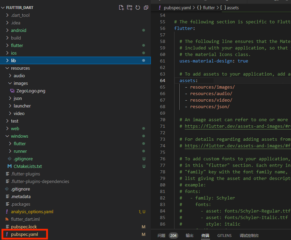Open analysis_options.yaml file
291x240 pixels.
pos(32,212)
